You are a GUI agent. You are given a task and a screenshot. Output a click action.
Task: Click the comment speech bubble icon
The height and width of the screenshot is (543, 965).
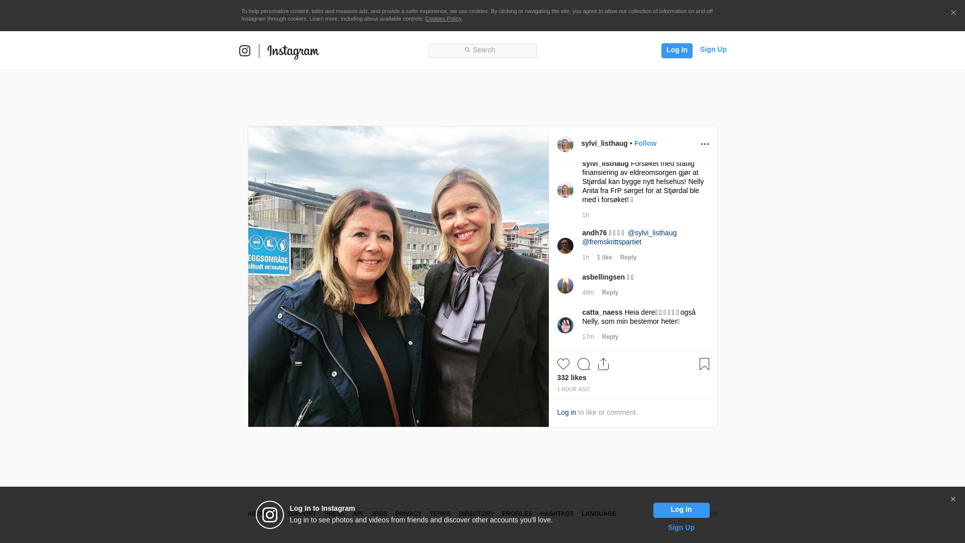[584, 364]
